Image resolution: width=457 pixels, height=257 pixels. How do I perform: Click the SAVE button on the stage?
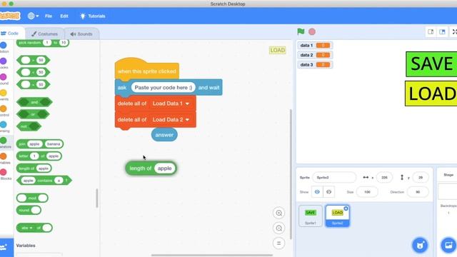(x=431, y=64)
